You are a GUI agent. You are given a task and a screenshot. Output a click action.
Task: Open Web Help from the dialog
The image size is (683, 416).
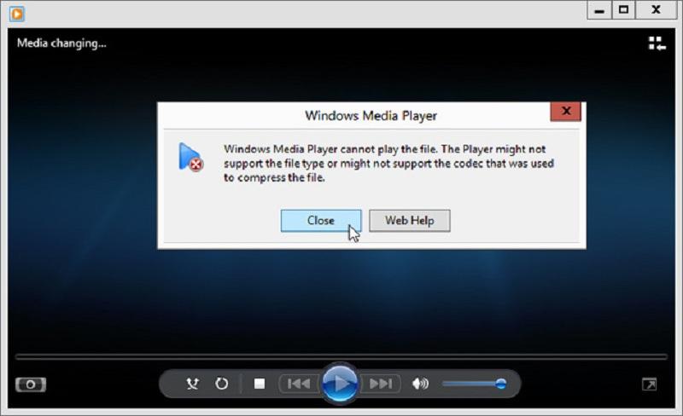tap(409, 220)
